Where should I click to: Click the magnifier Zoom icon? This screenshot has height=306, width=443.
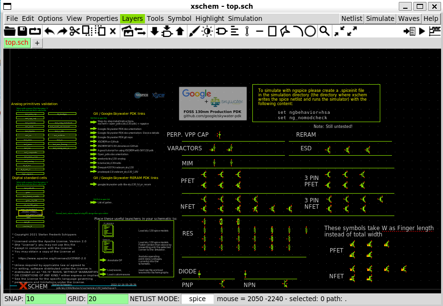pyautogui.click(x=324, y=31)
